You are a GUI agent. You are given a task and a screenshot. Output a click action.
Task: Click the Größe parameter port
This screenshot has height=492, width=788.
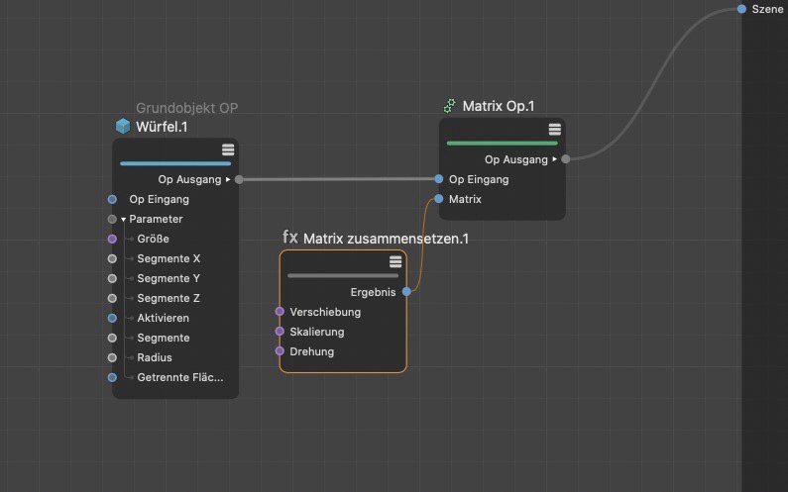coord(112,239)
